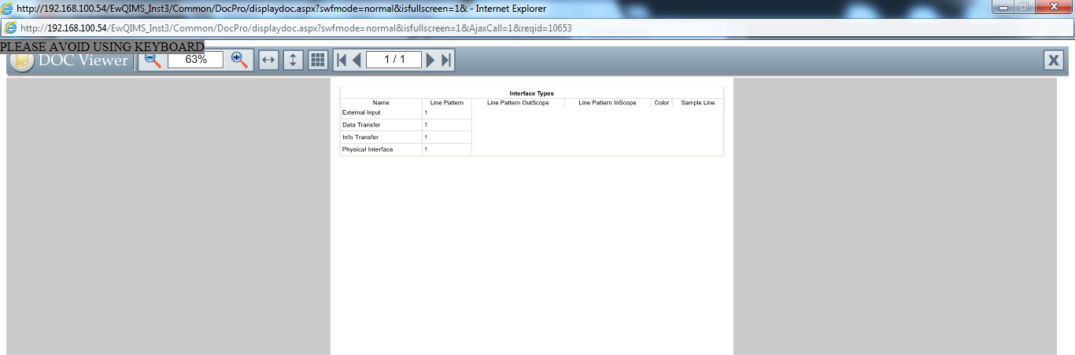This screenshot has width=1075, height=355.
Task: Select the 'Interface Types' table title
Action: click(531, 93)
